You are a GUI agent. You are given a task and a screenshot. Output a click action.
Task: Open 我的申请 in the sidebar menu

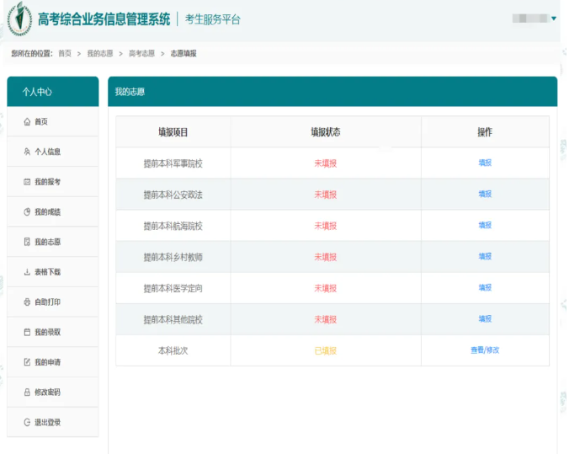tap(47, 362)
